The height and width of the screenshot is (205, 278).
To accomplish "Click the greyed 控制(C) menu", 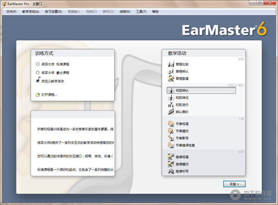I will click(x=91, y=12).
